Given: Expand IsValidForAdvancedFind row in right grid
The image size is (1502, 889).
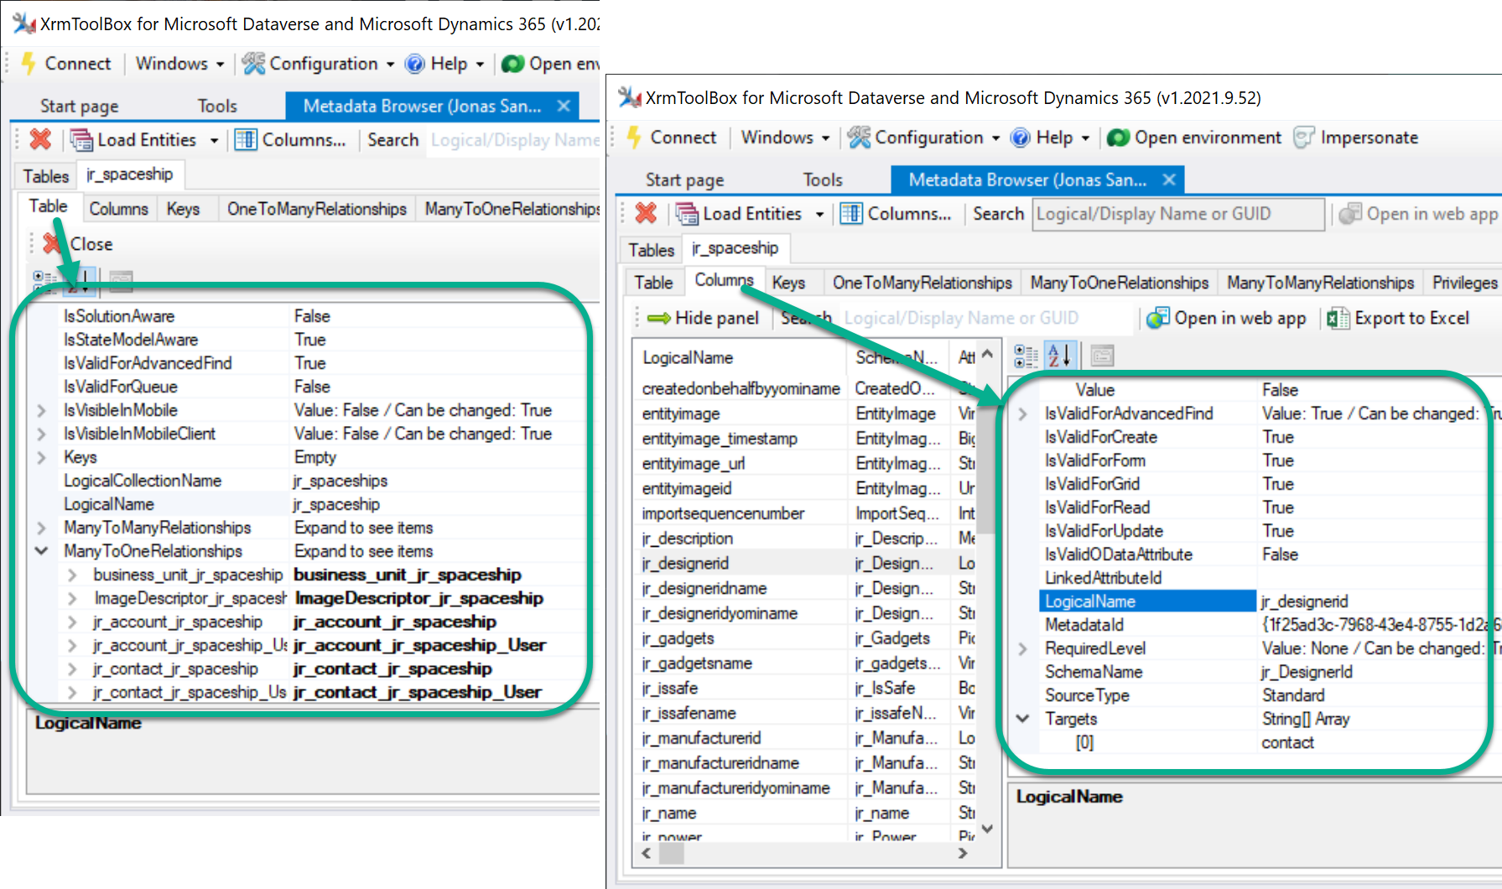Looking at the screenshot, I should (x=1022, y=413).
